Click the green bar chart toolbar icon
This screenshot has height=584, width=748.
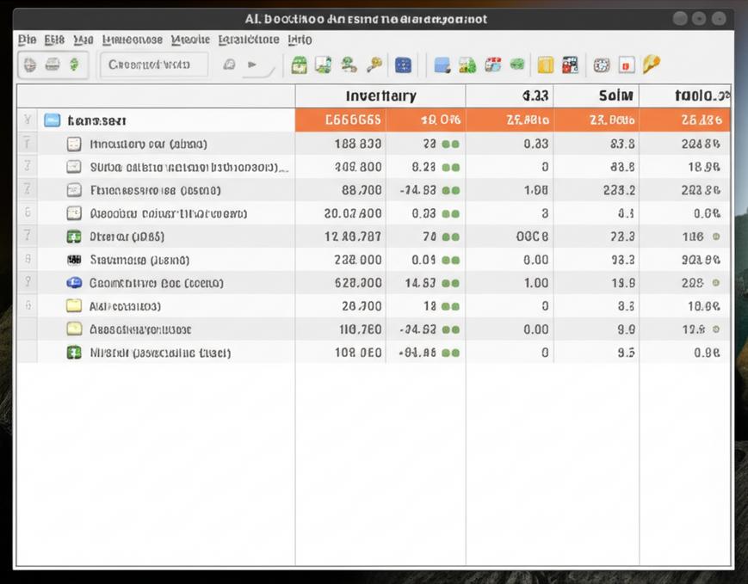click(x=467, y=65)
